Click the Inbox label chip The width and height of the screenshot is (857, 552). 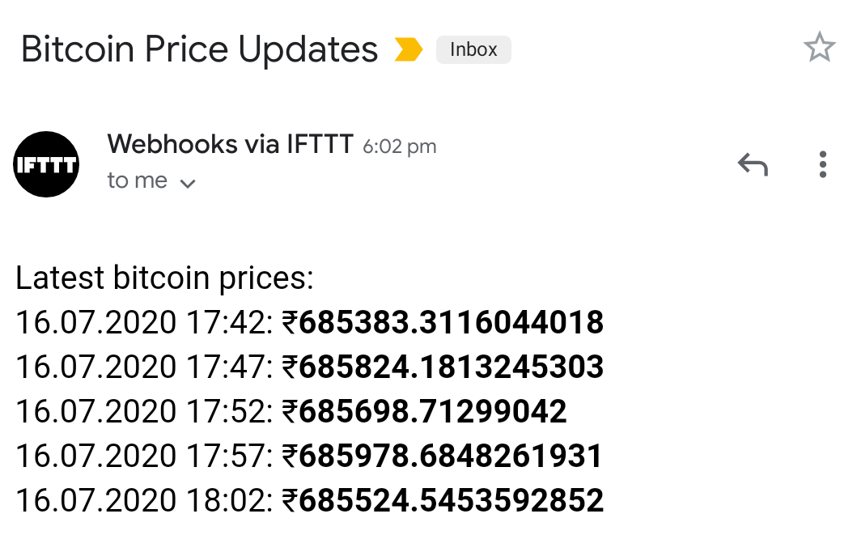(x=473, y=49)
